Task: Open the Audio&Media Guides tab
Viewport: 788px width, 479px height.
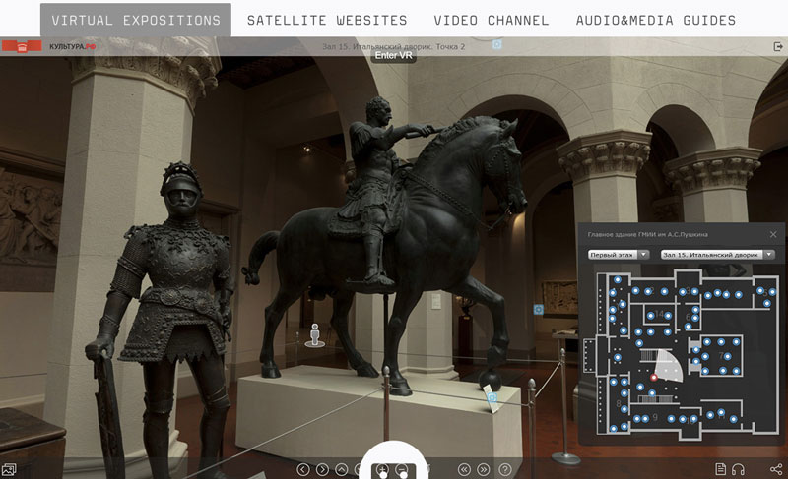Action: click(x=655, y=20)
